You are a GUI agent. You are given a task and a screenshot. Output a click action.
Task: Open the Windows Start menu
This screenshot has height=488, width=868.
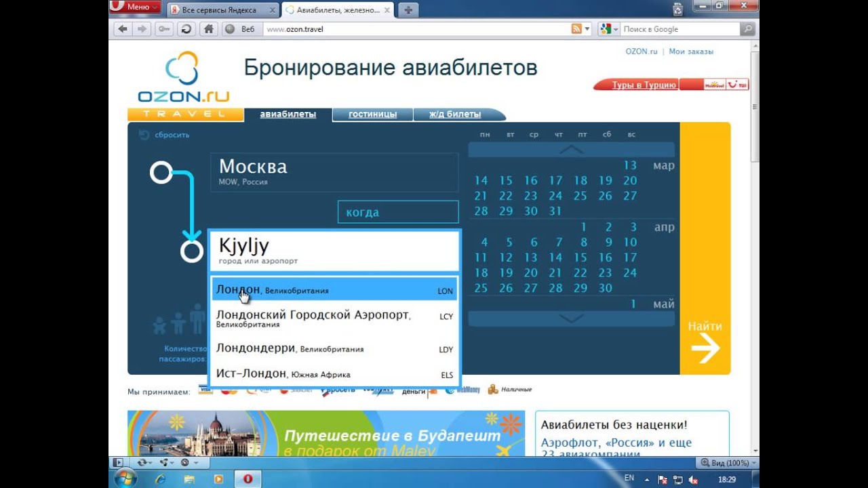(x=124, y=479)
